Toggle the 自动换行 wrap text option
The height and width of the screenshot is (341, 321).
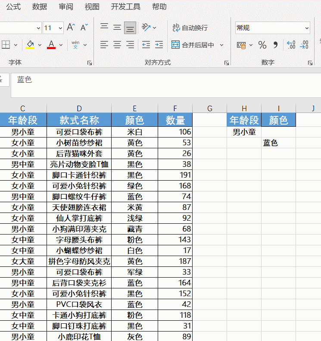point(190,28)
